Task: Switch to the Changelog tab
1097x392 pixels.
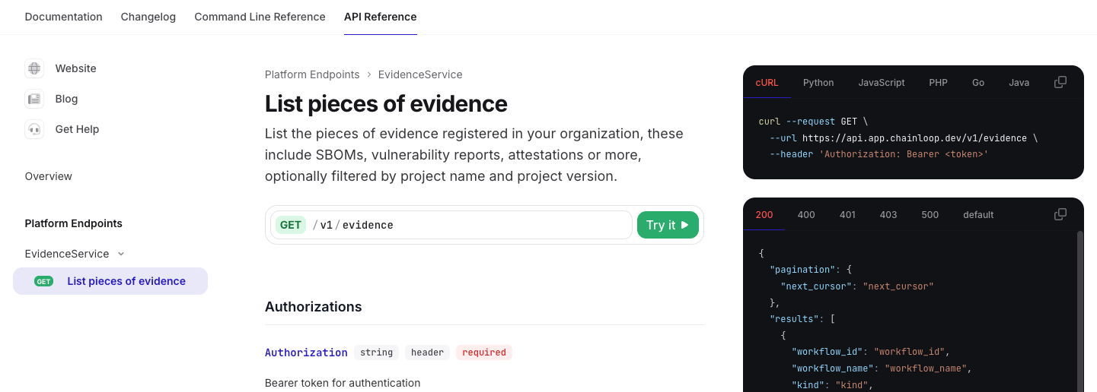Action: (x=148, y=17)
